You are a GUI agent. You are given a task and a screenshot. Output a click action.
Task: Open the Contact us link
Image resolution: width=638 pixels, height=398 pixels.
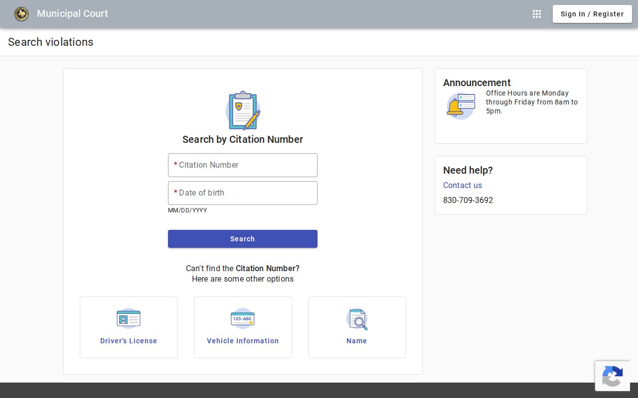click(463, 185)
